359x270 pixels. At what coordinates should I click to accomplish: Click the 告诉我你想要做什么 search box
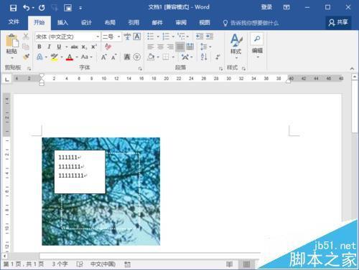[251, 23]
